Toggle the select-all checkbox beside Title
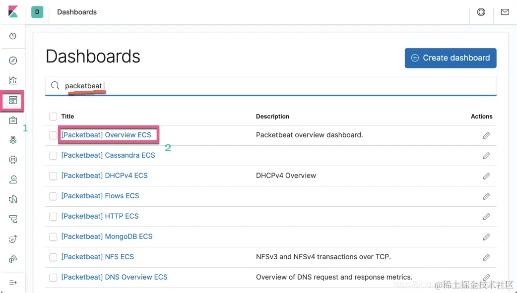Image resolution: width=517 pixels, height=293 pixels. [x=53, y=117]
